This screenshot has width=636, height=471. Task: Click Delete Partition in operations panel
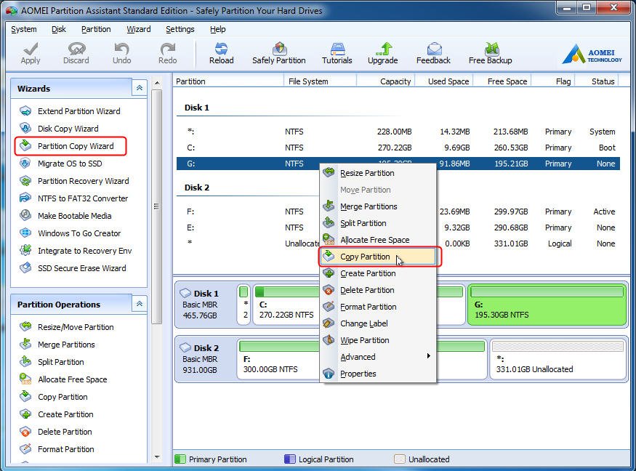tap(56, 432)
